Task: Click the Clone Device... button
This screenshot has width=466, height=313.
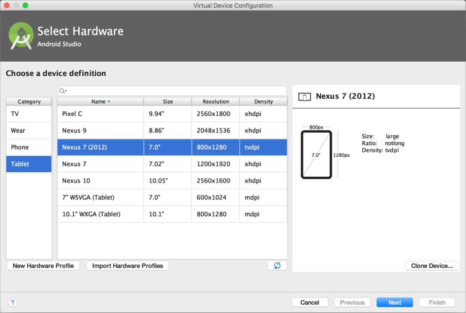Action: click(432, 266)
